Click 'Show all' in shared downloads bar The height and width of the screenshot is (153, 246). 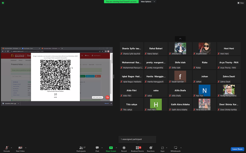(x=106, y=103)
